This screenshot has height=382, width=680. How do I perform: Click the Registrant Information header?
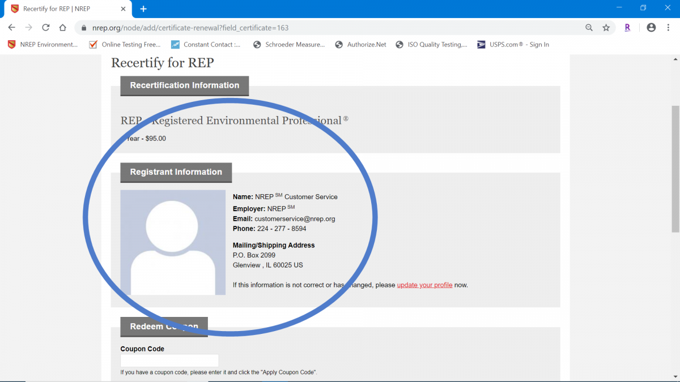click(x=176, y=172)
